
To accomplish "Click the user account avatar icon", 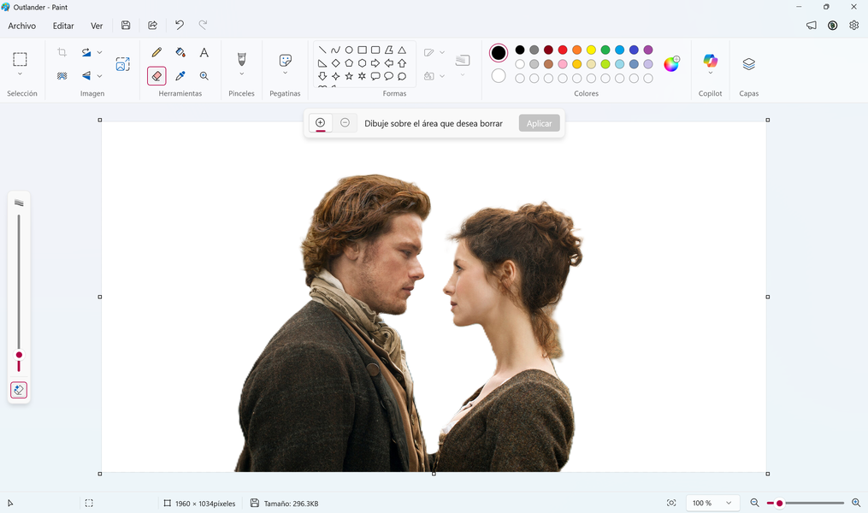I will (833, 26).
